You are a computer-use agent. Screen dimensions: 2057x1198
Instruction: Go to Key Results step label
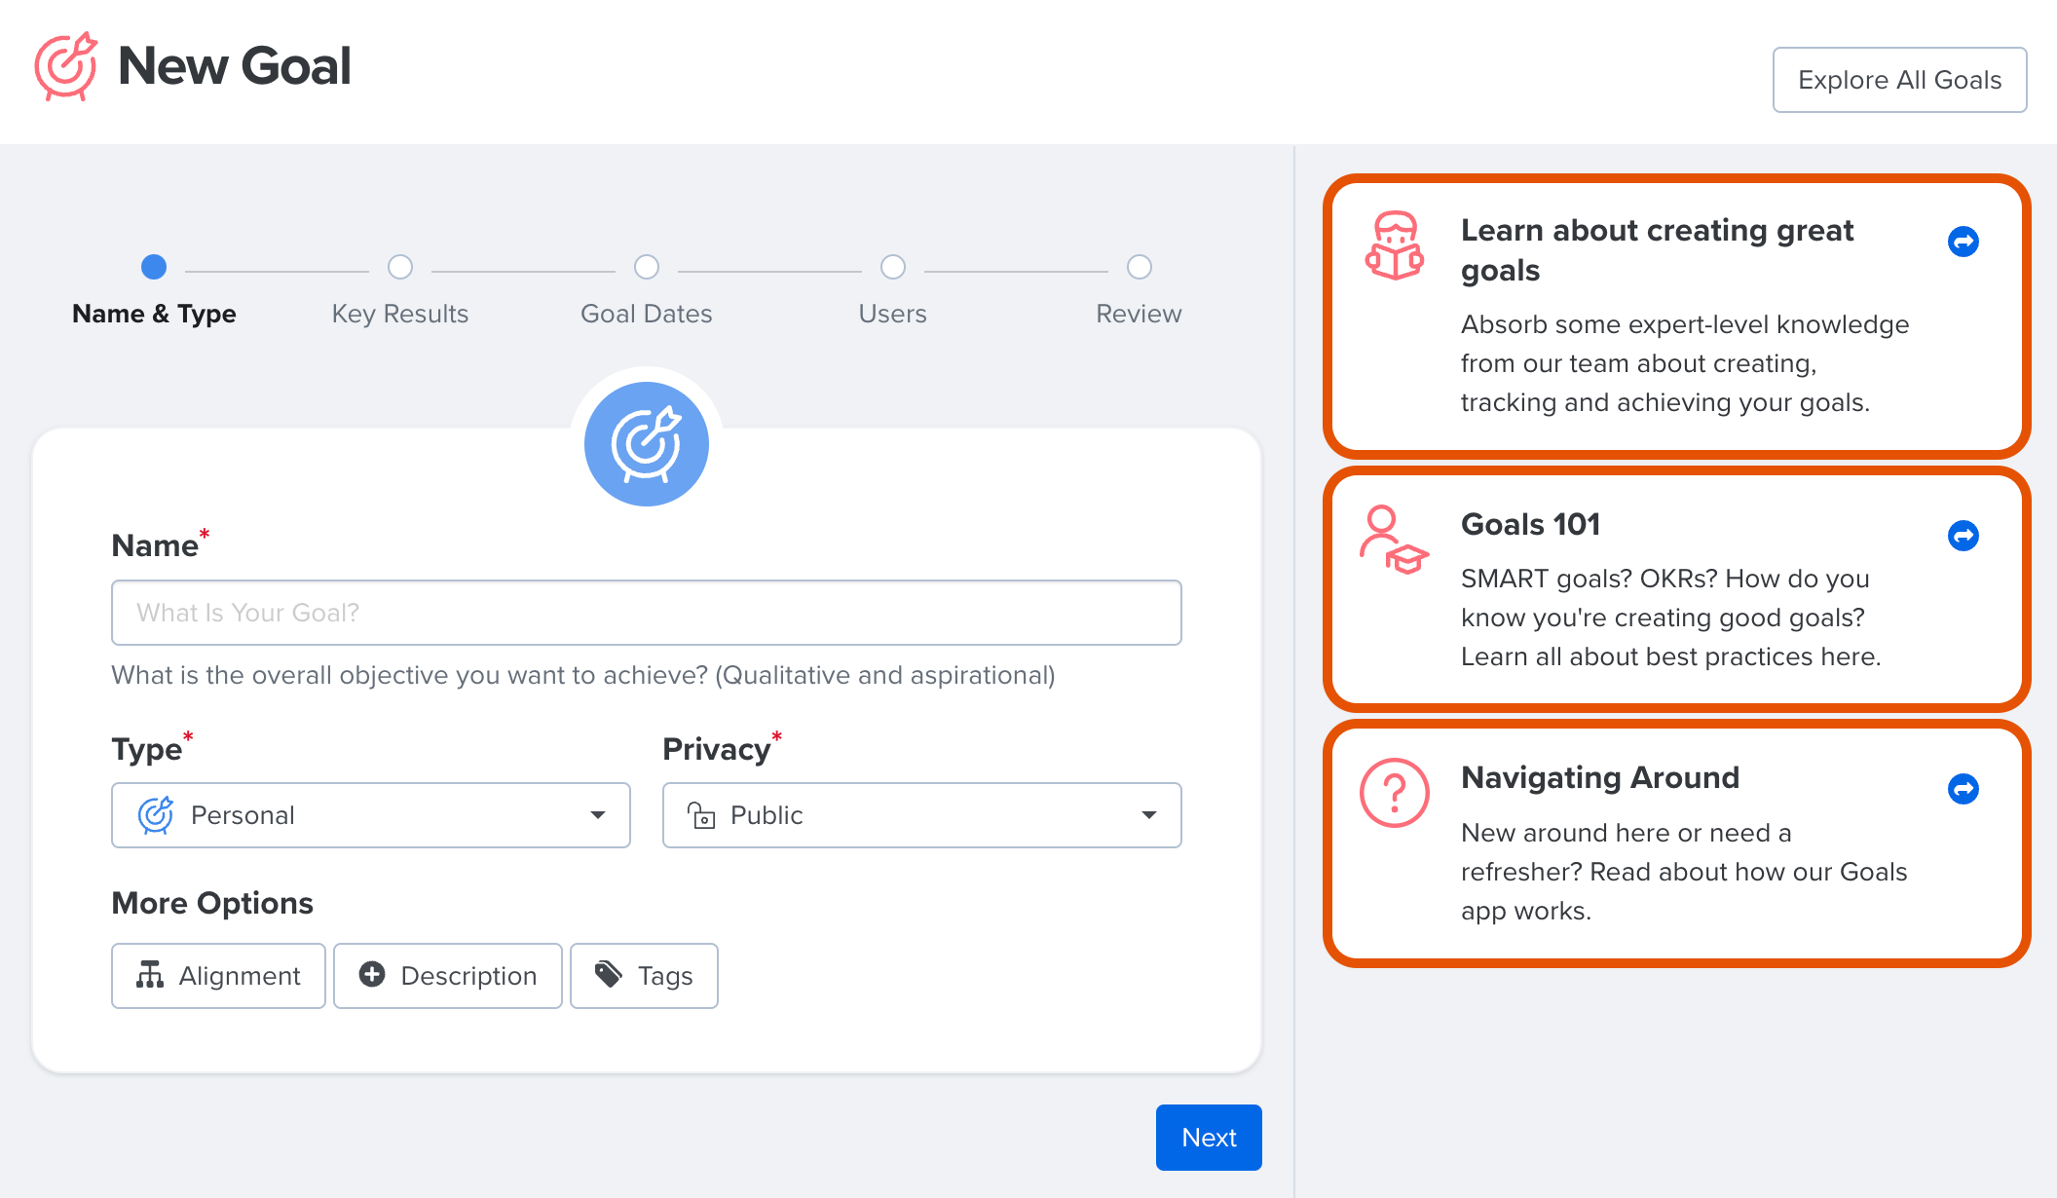(400, 314)
